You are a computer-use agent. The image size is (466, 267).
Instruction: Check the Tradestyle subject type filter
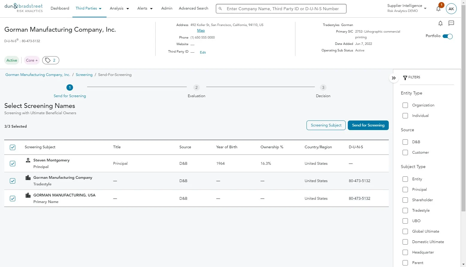point(405,210)
